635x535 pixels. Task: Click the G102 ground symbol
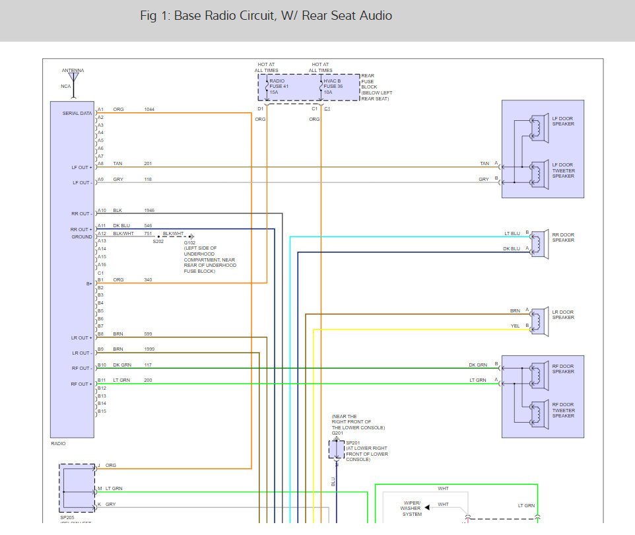pyautogui.click(x=191, y=236)
